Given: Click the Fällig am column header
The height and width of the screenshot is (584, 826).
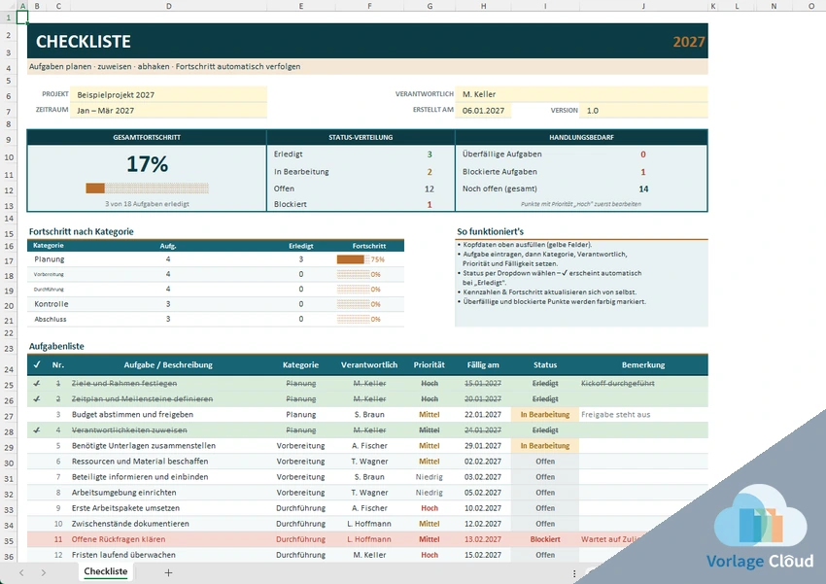Looking at the screenshot, I should [483, 365].
